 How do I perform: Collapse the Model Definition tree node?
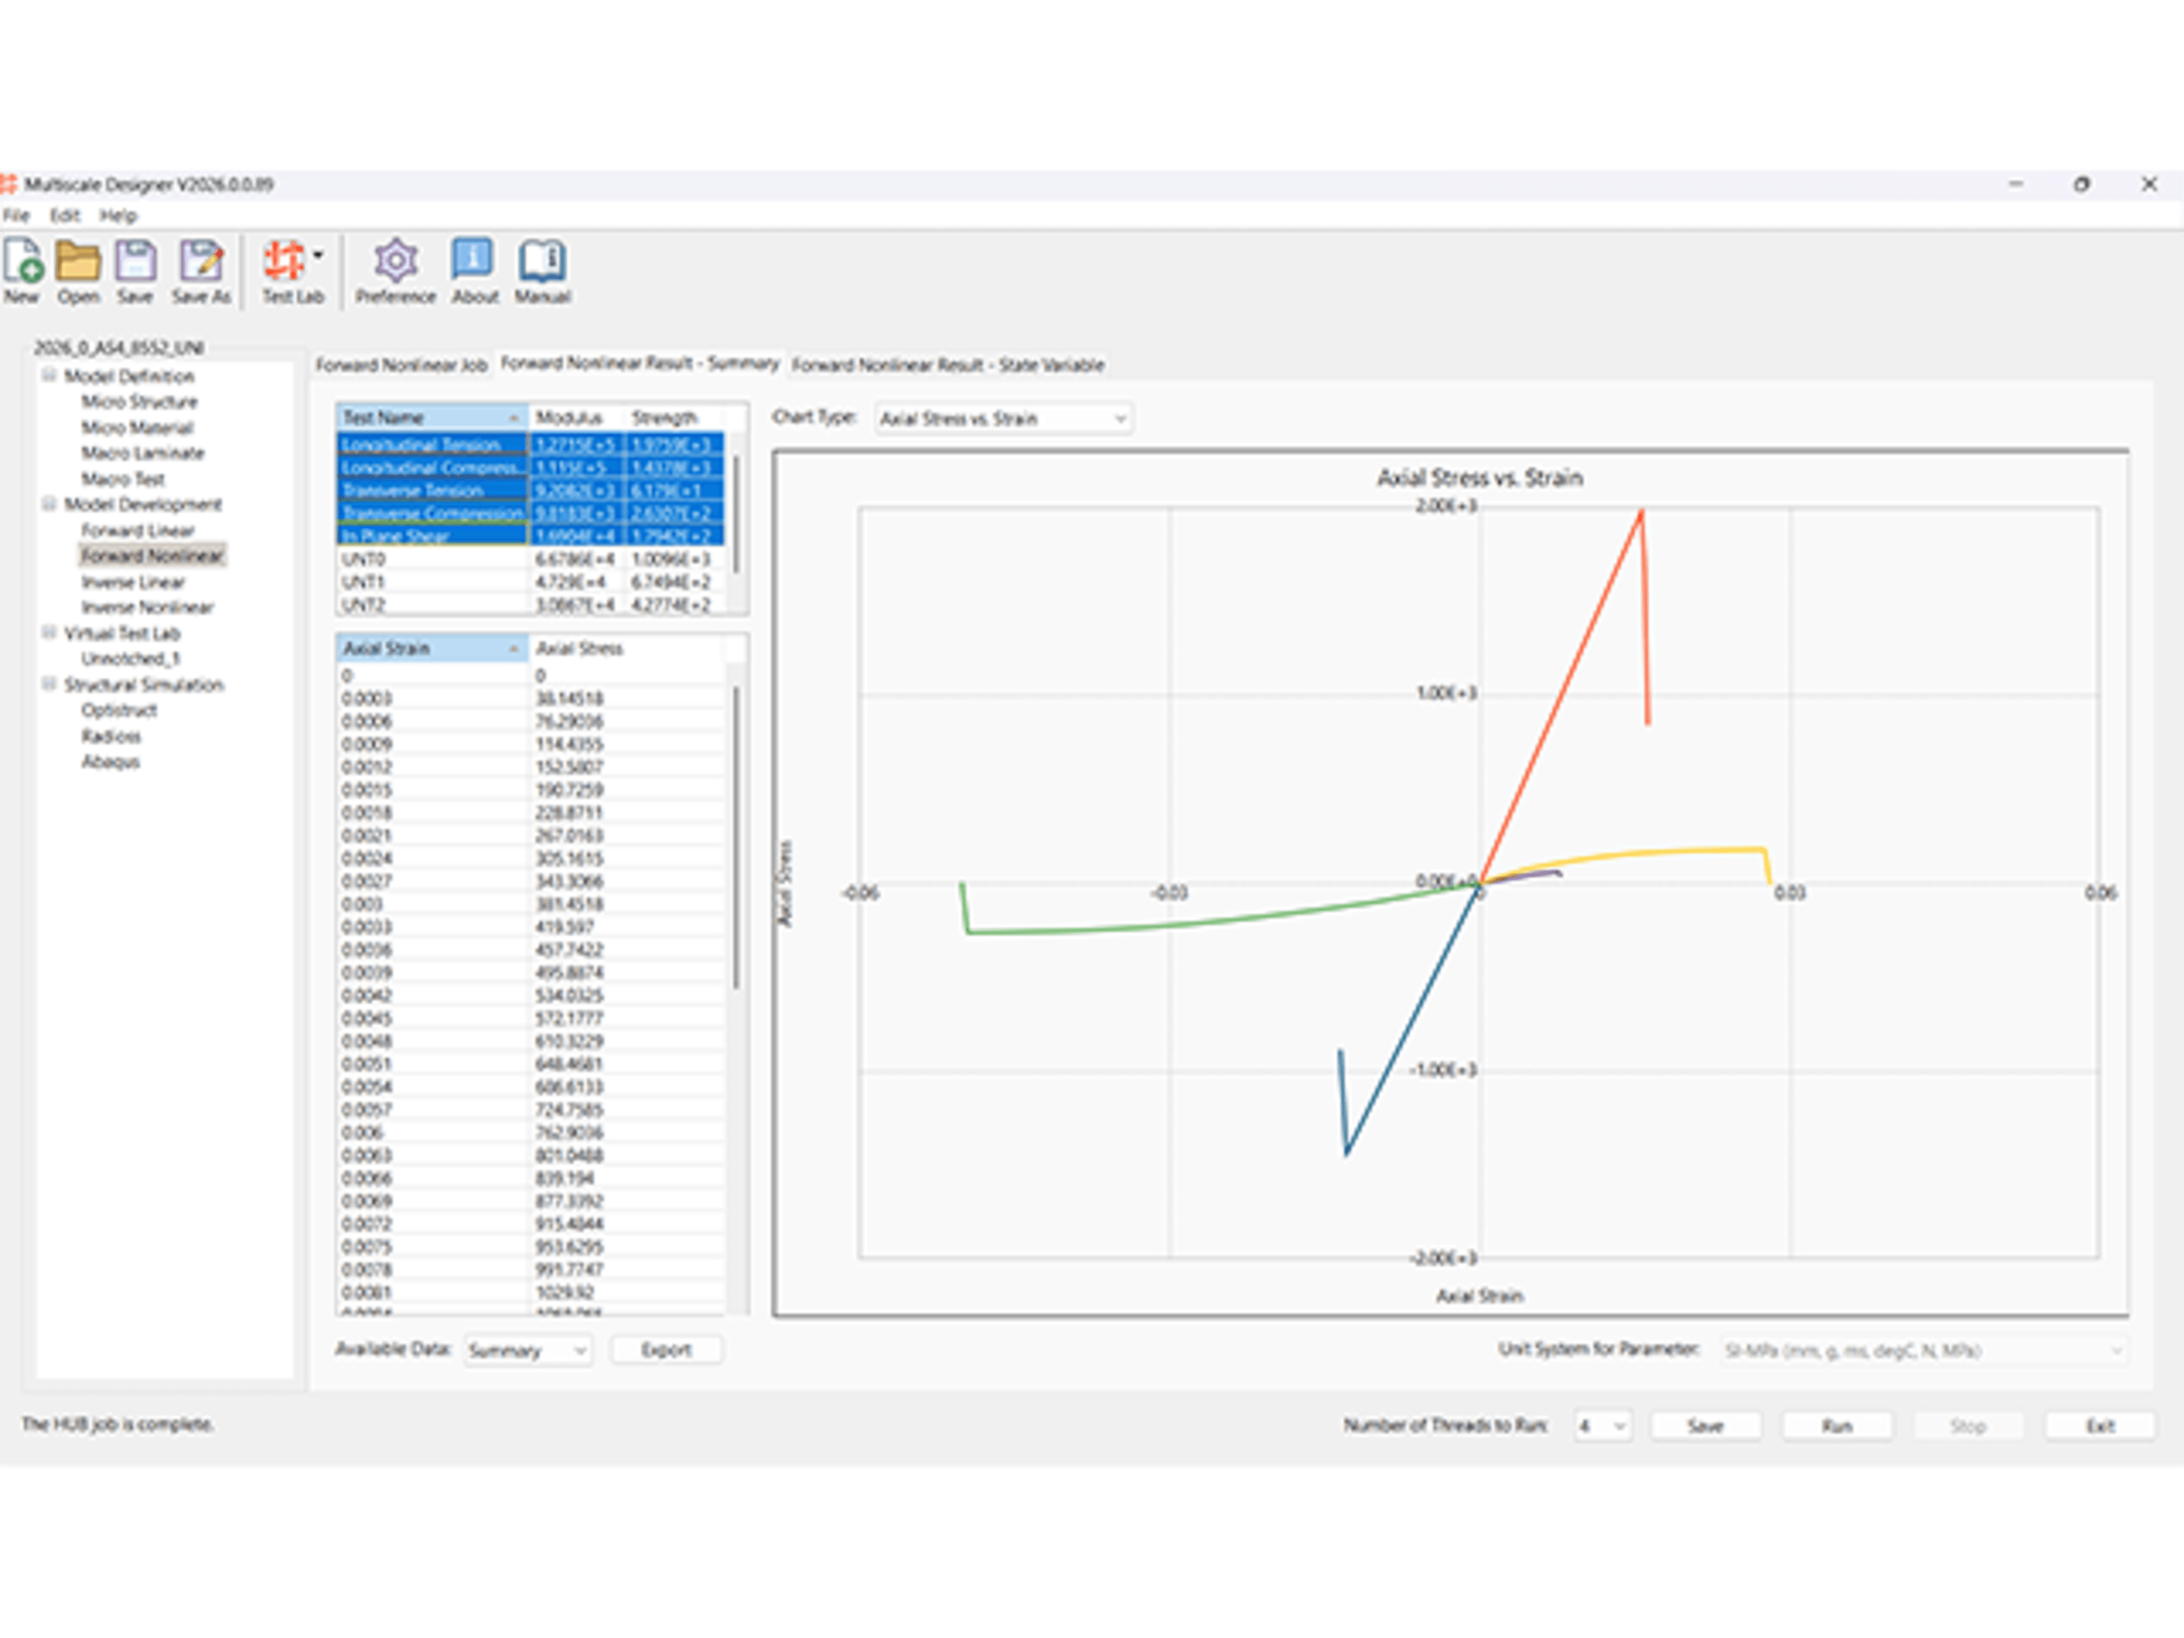[49, 375]
